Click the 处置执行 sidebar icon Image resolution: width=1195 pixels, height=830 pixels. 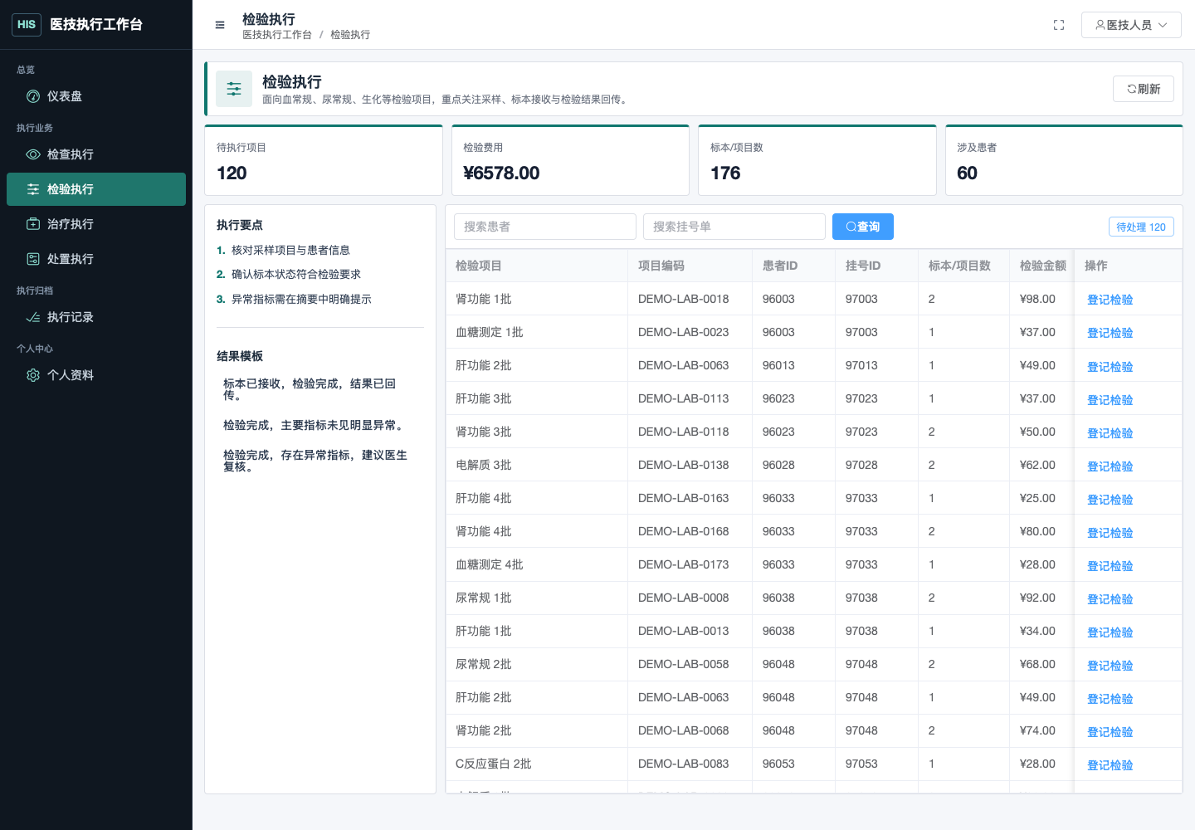(33, 259)
